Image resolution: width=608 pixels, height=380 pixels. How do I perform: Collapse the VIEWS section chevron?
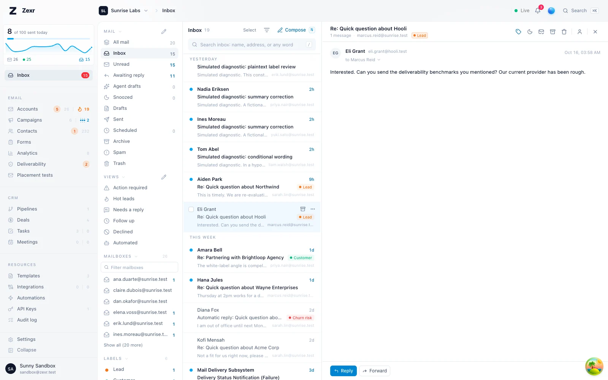[x=123, y=177]
